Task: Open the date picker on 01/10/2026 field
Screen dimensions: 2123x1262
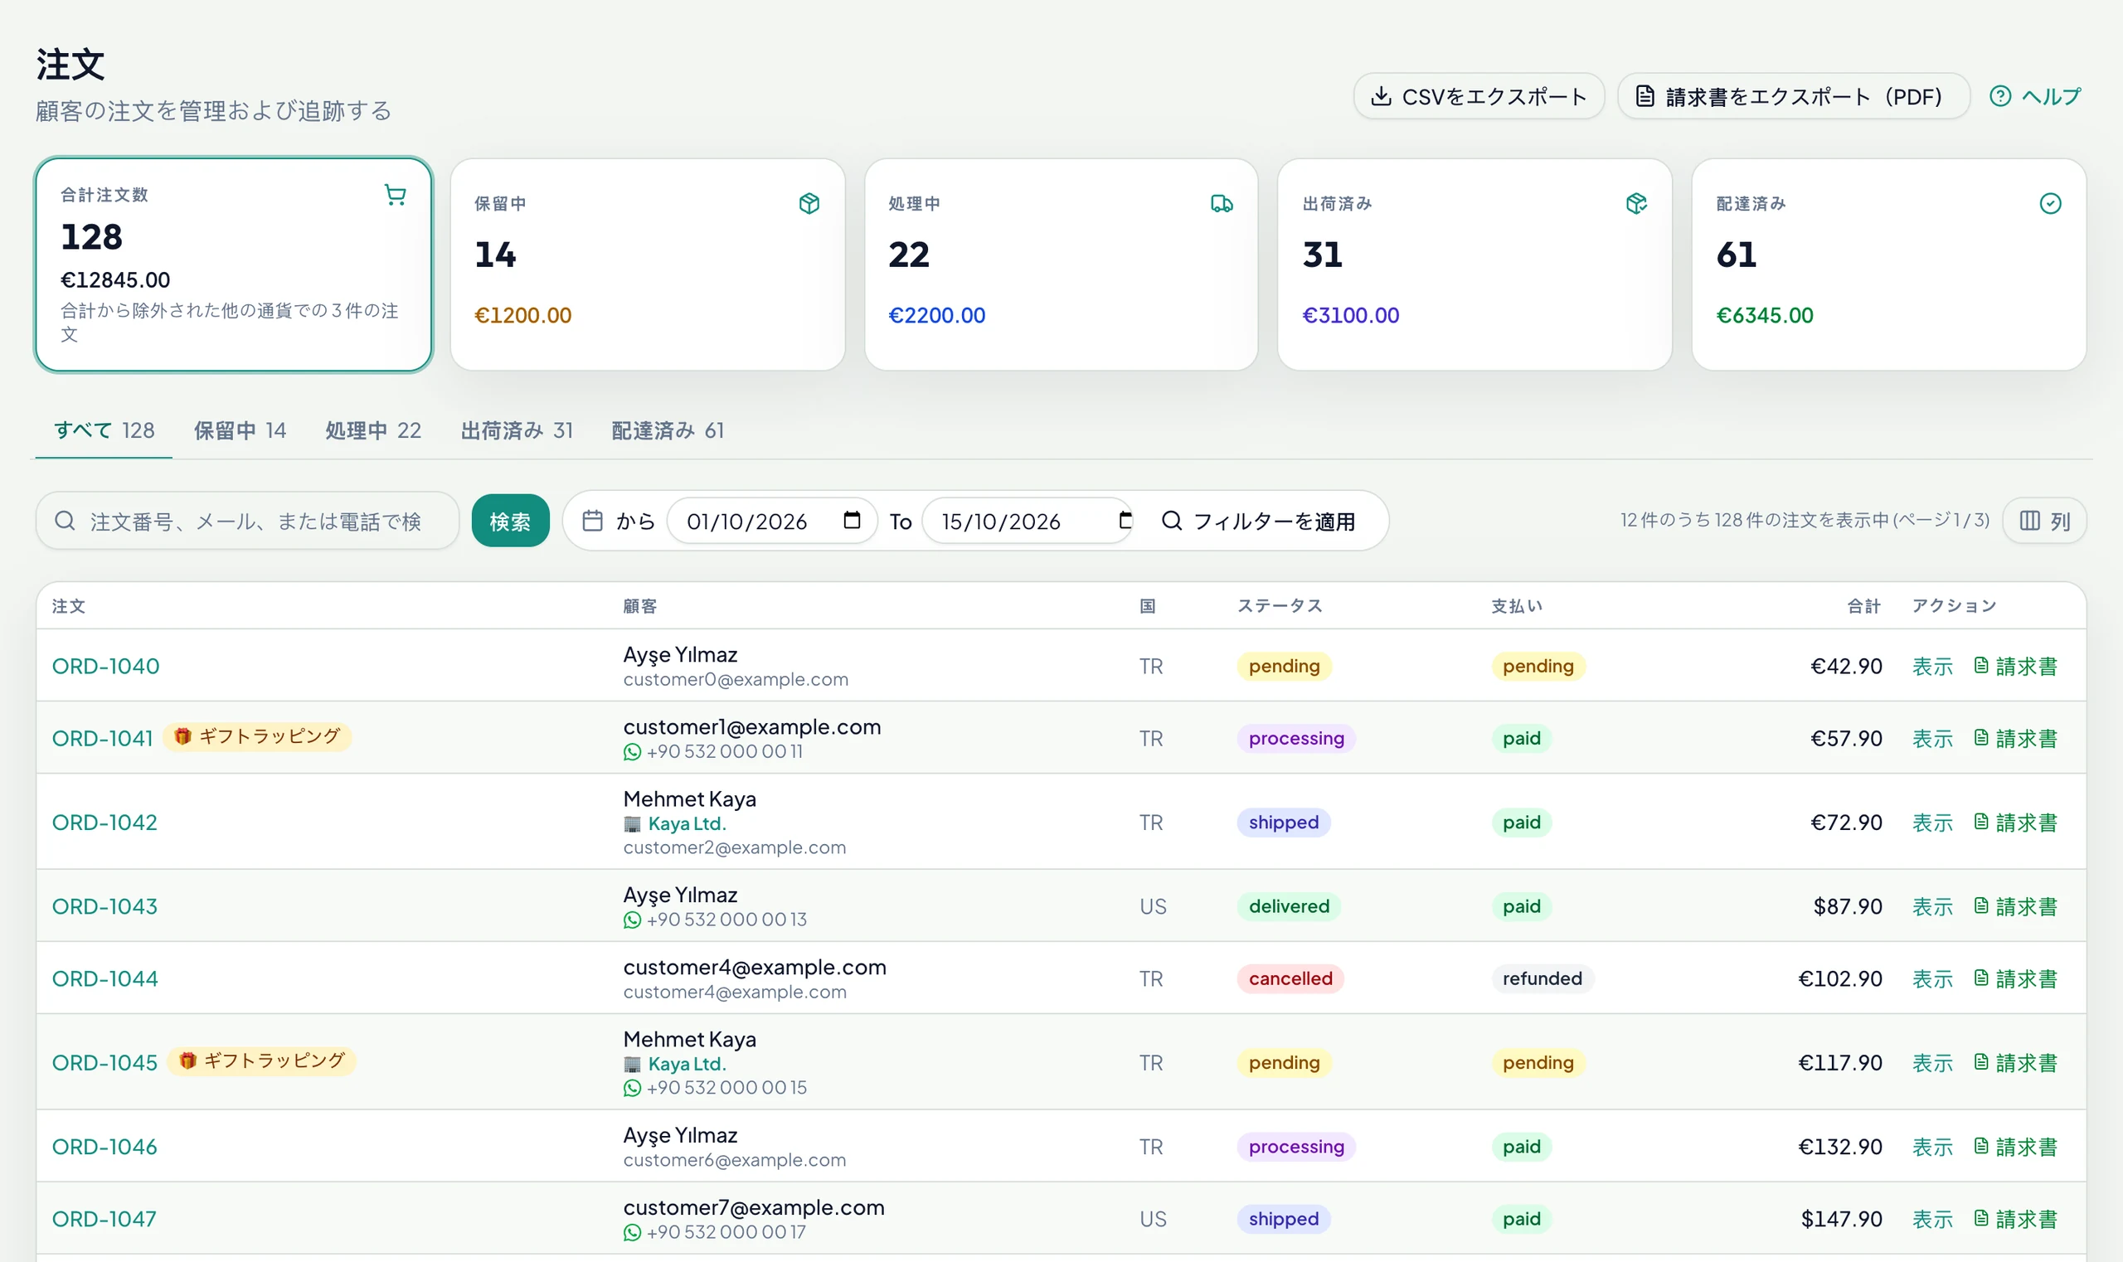Action: (852, 520)
